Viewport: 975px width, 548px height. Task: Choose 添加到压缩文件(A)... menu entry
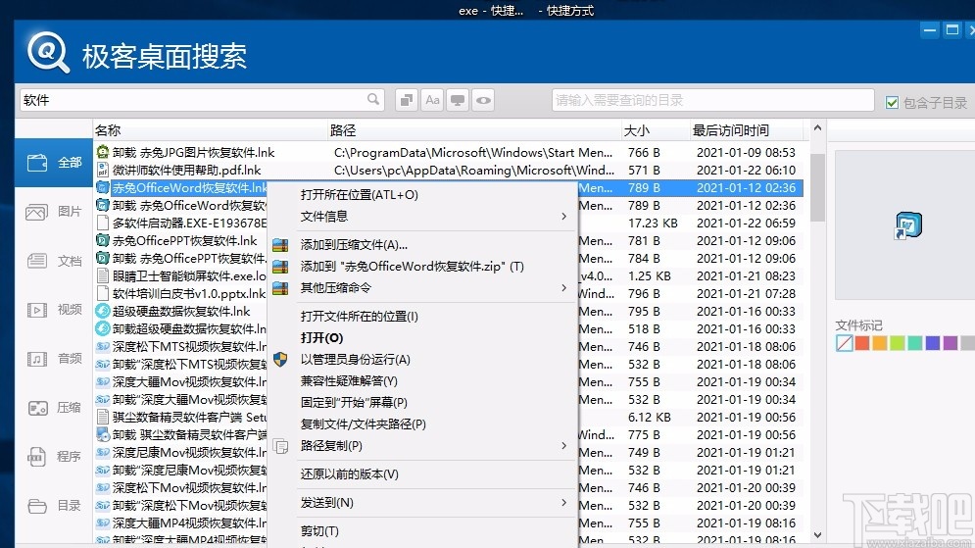tap(422, 245)
